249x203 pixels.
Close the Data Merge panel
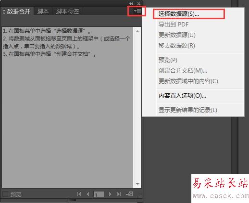pyautogui.click(x=139, y=3)
